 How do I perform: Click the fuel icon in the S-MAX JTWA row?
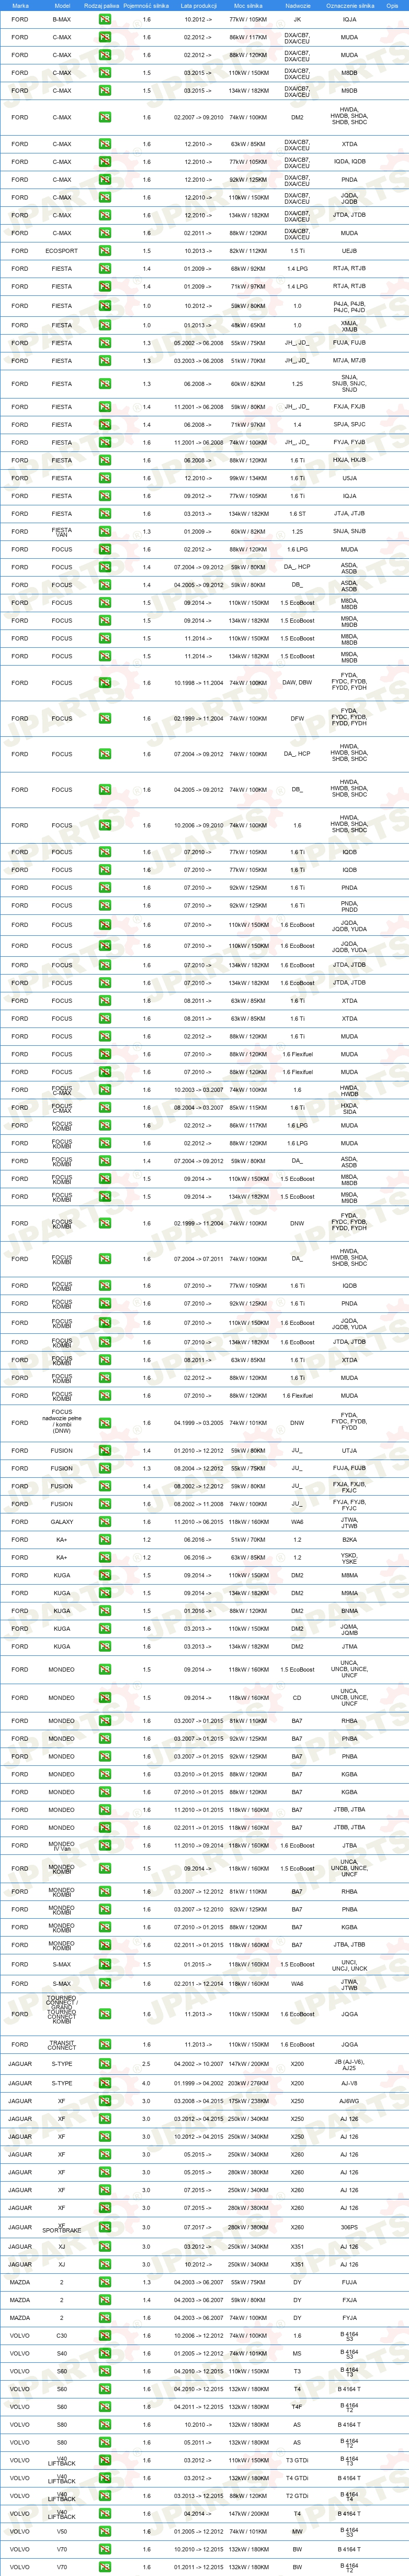coord(105,1984)
